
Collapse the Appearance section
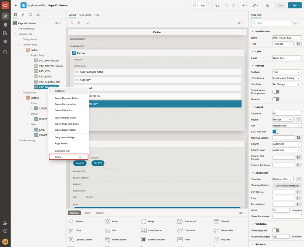(x=253, y=173)
